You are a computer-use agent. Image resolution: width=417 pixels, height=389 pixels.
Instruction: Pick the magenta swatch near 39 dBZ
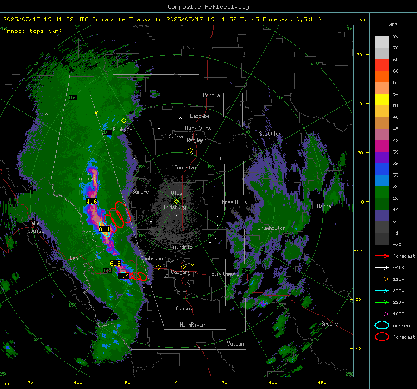click(382, 146)
